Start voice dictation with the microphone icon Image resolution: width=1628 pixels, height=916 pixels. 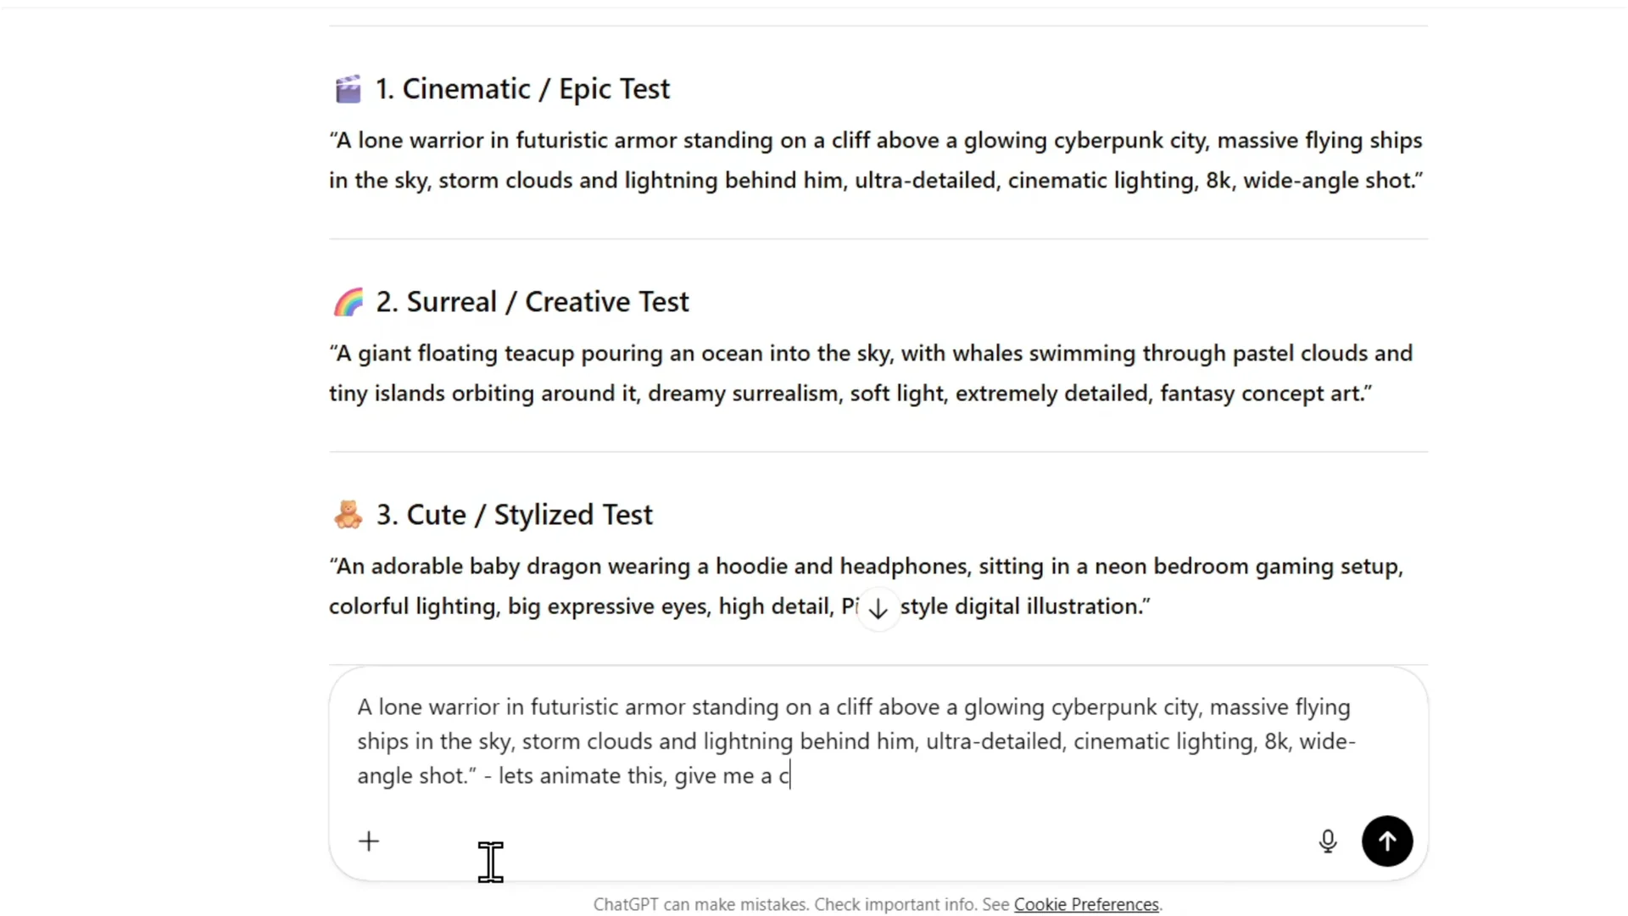[1328, 841]
